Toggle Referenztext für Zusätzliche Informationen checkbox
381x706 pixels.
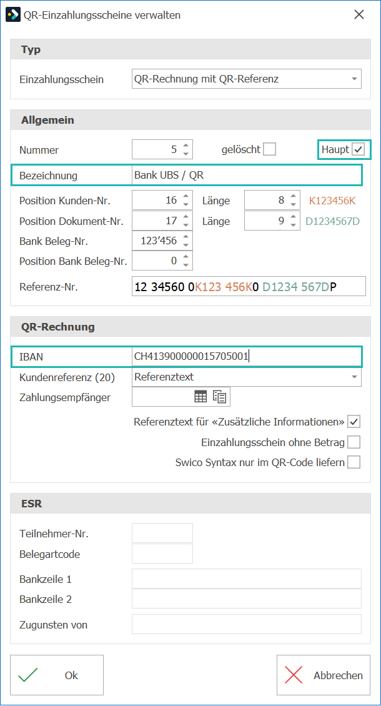[x=354, y=422]
